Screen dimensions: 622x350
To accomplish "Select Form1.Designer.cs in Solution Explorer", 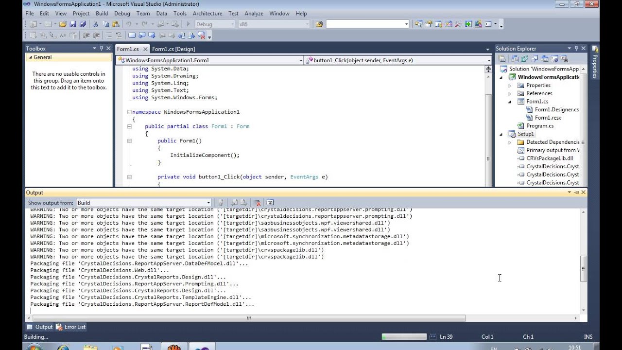I will coord(557,110).
